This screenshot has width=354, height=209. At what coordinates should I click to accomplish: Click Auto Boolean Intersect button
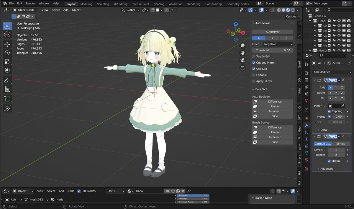(x=273, y=111)
